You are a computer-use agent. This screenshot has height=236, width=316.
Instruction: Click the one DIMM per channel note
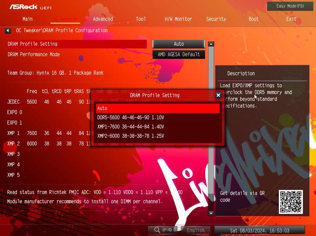pyautogui.click(x=85, y=202)
